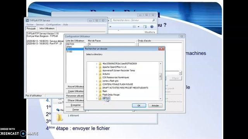Select user ISETCH in the users list
Viewport: 248px width, 139px height.
(70, 44)
